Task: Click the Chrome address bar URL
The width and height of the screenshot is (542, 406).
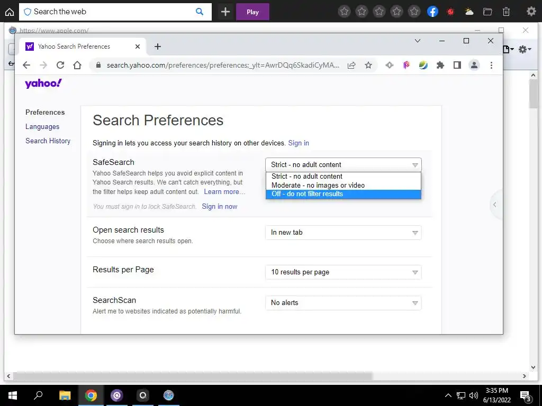Action: (223, 65)
